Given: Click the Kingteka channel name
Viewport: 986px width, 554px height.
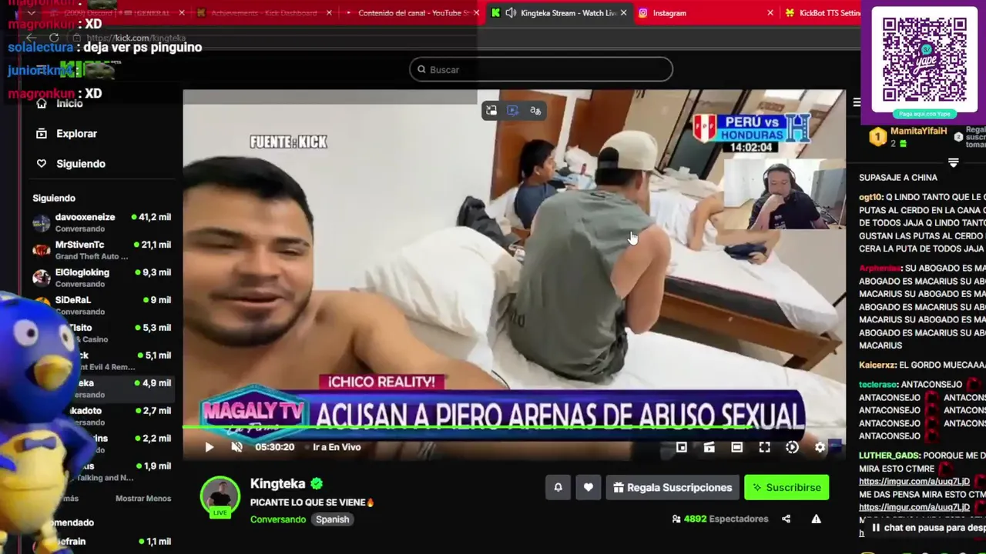Looking at the screenshot, I should (278, 483).
